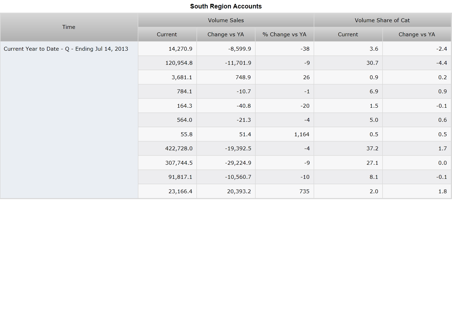Select the South Region Accounts title
This screenshot has width=452, height=333.
tap(226, 6)
